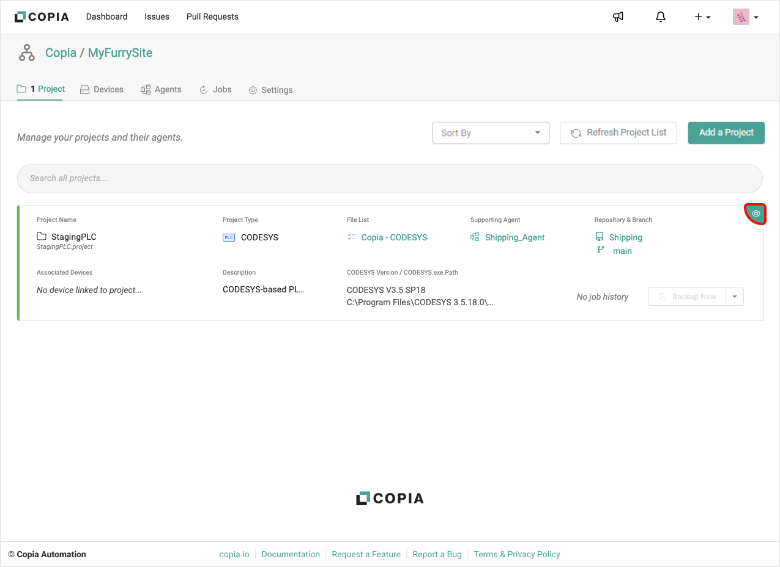
Task: Open the Sort By dropdown
Action: click(x=491, y=133)
